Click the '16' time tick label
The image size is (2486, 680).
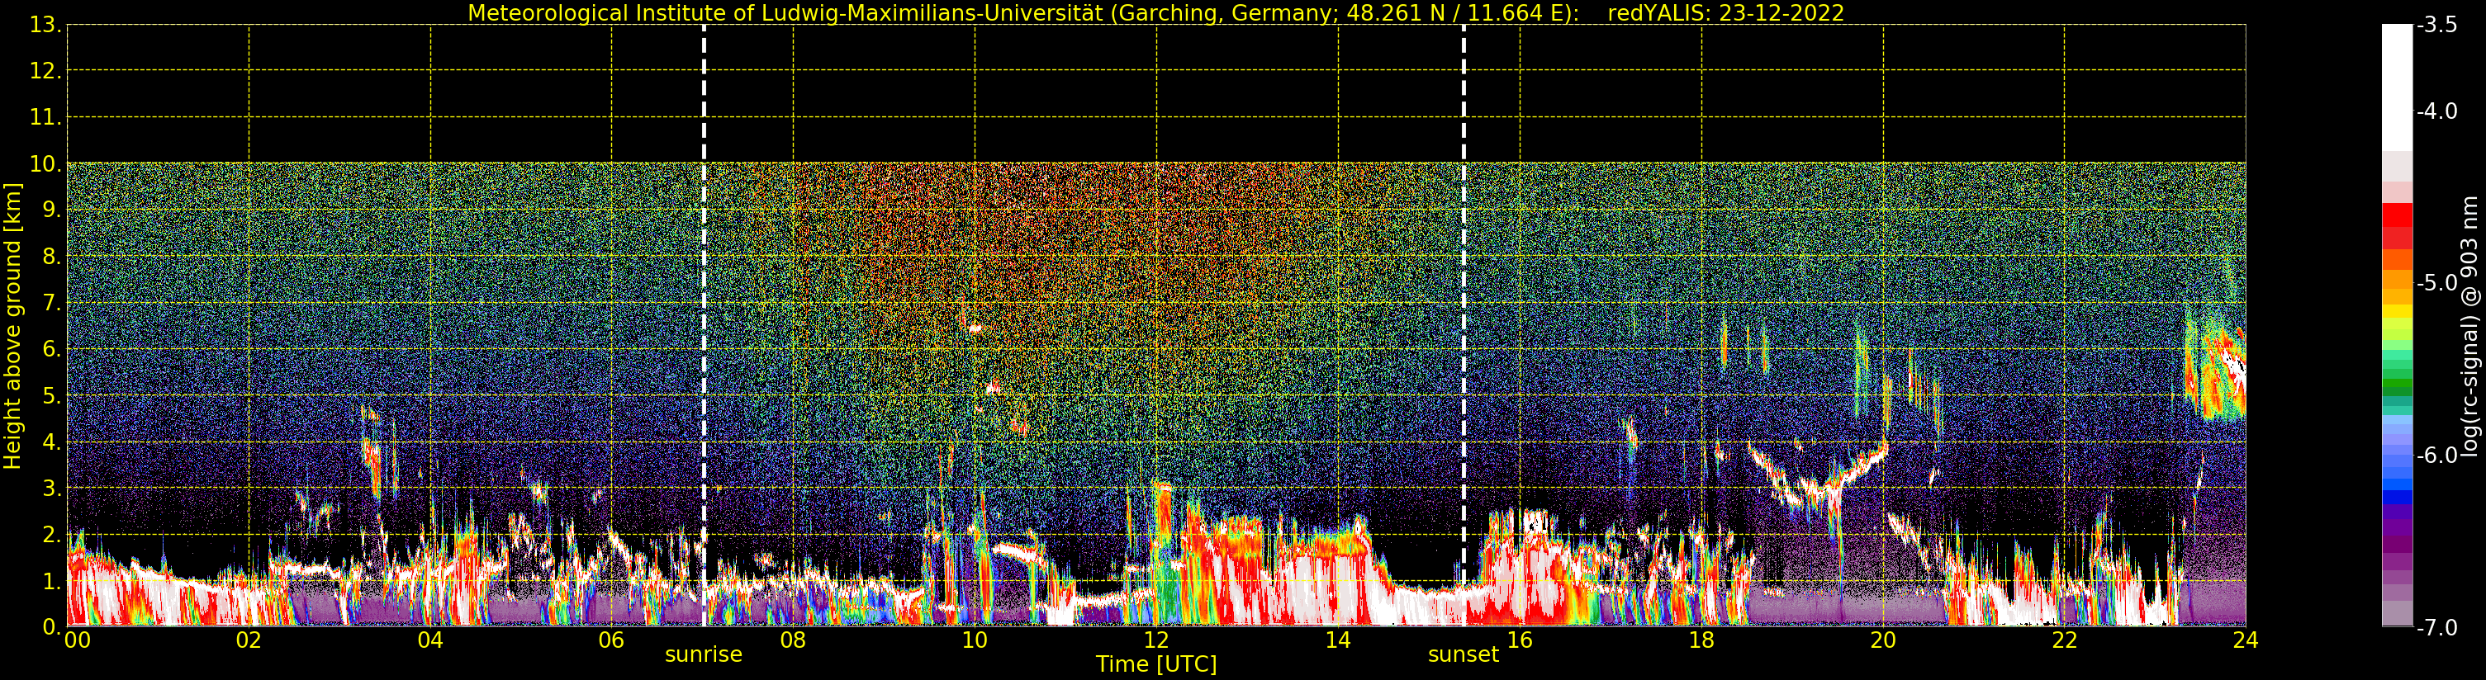coord(1519,640)
